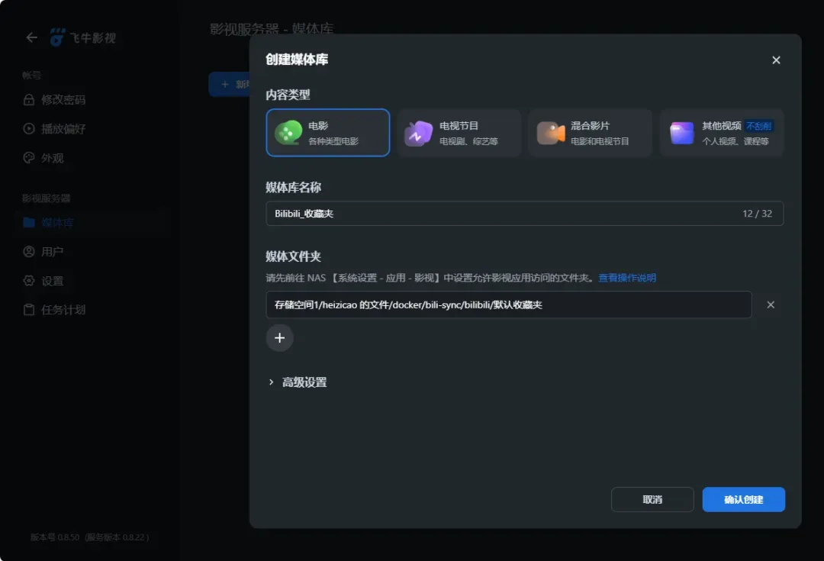
Task: Expand 高级设置 section
Action: point(298,382)
